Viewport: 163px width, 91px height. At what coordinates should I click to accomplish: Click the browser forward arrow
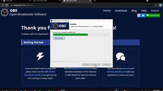[3, 5]
